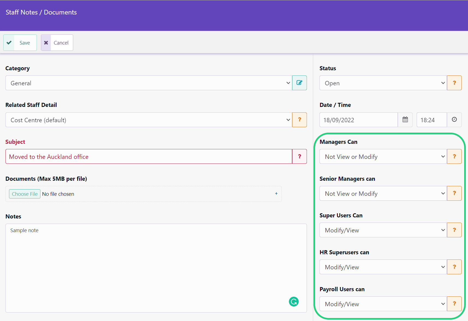Click the Subject field with Auckland text
The height and width of the screenshot is (321, 468).
(x=149, y=156)
